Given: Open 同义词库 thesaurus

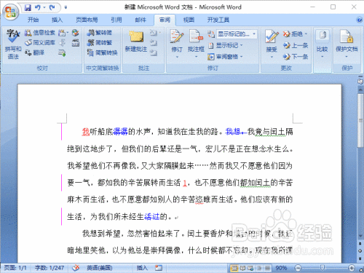Looking at the screenshot, I should tap(40, 42).
